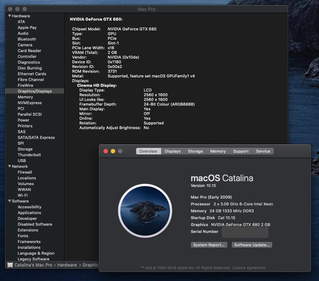
Task: Select Installations under Software
Action: 29,247
